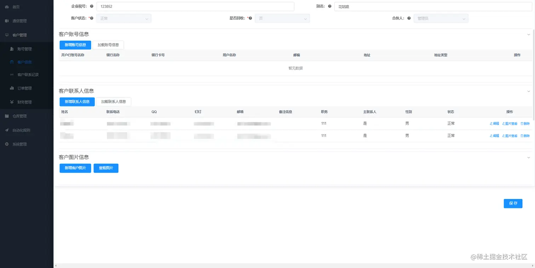
Task: Click the 新增联系人信息 button
Action: (x=77, y=101)
